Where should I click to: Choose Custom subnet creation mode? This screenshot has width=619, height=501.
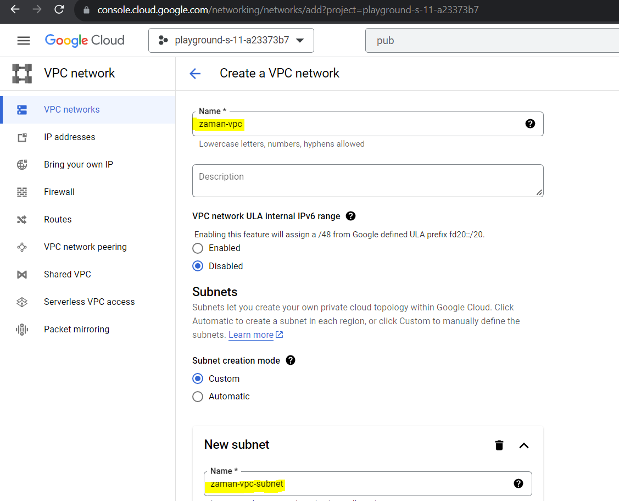tap(198, 378)
